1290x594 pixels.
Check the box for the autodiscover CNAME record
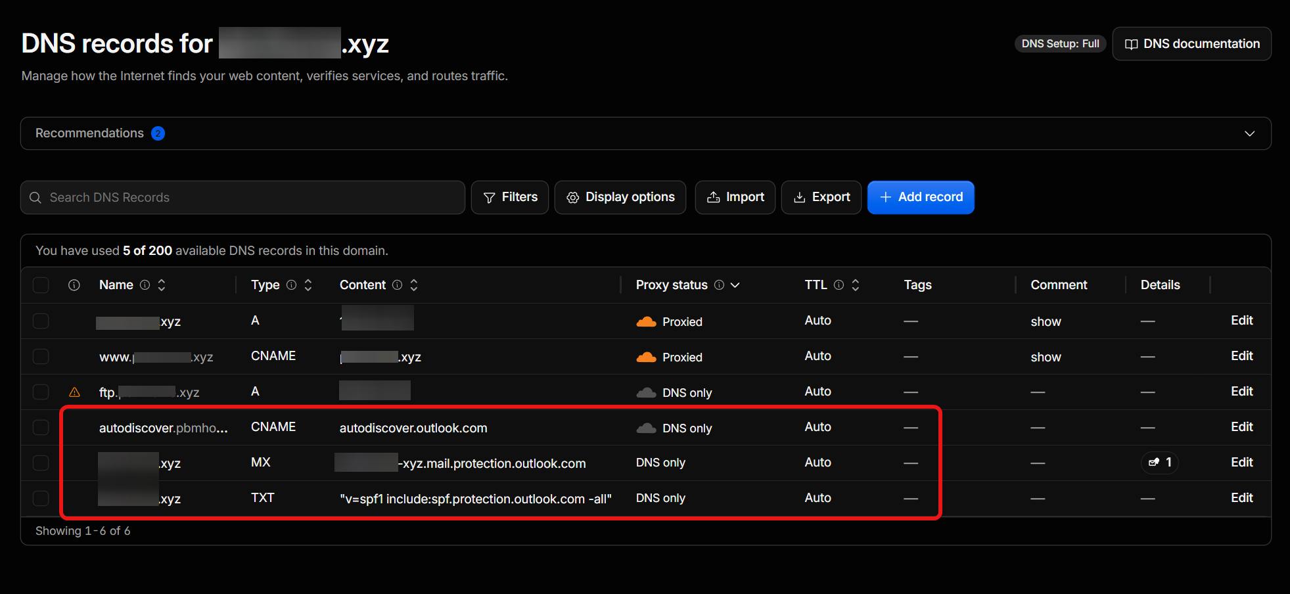coord(41,427)
